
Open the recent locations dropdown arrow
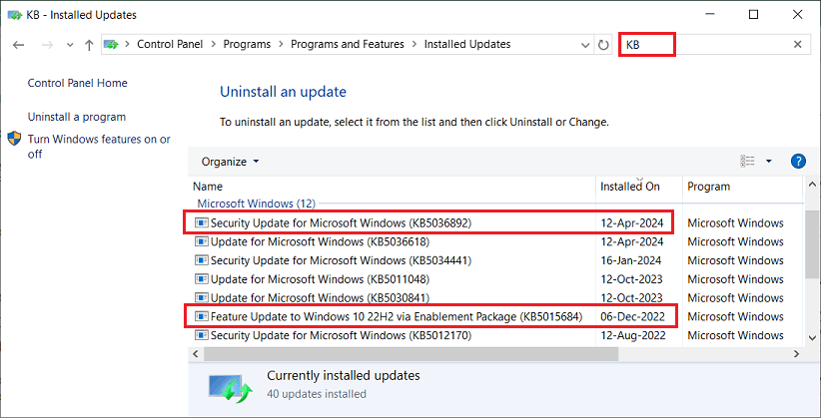coord(70,45)
